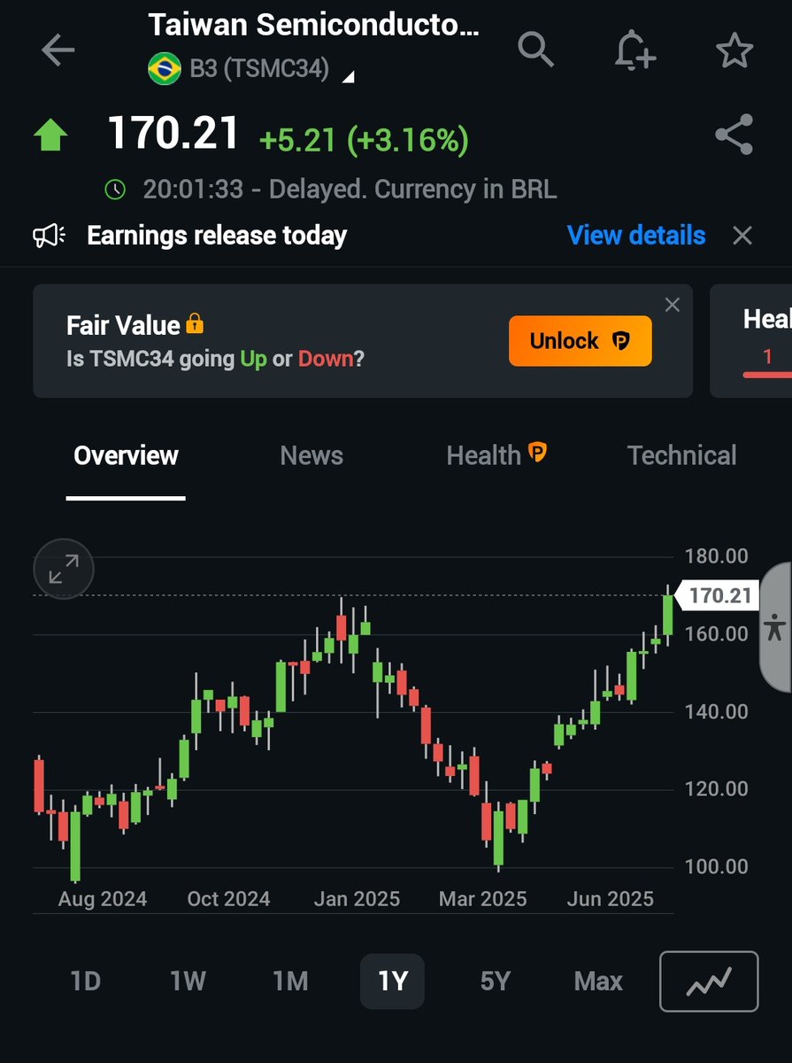The image size is (792, 1063).
Task: Open the accessibility widget
Action: point(775,626)
